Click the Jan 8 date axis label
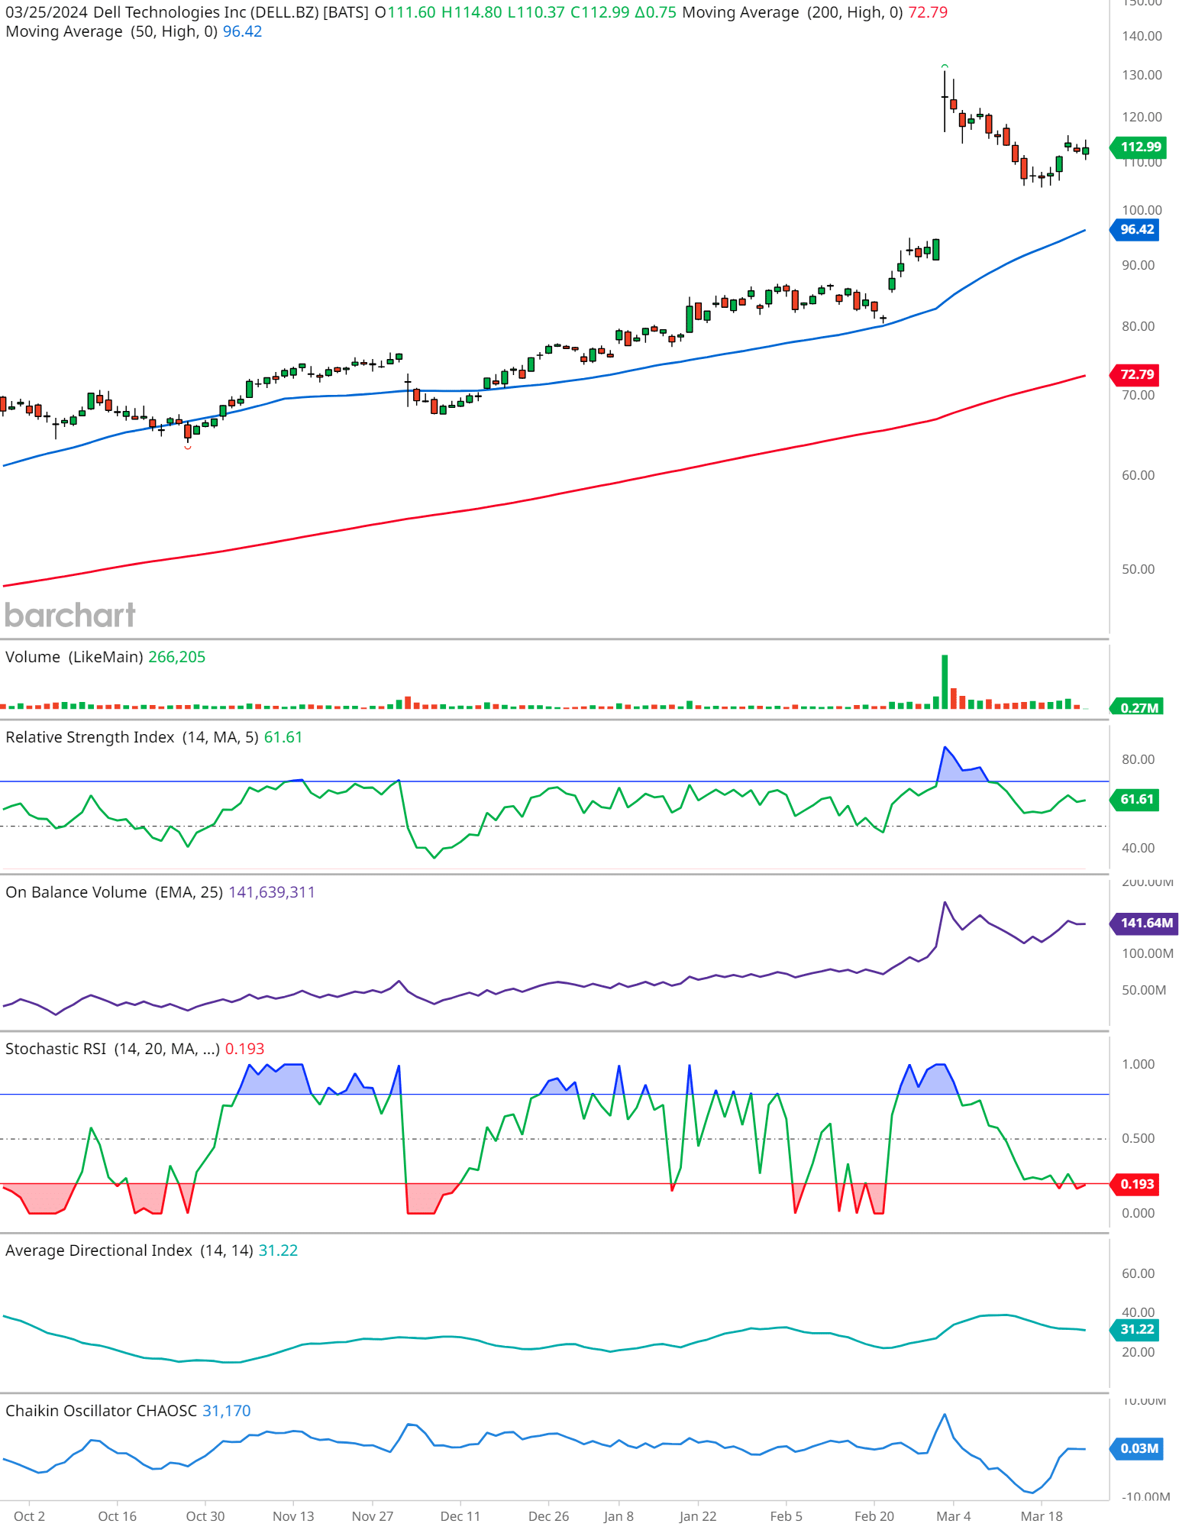Screen dimensions: 1179x1530 coord(619,1516)
